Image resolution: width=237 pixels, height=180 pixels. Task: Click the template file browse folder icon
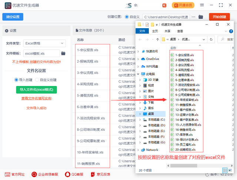point(63,53)
